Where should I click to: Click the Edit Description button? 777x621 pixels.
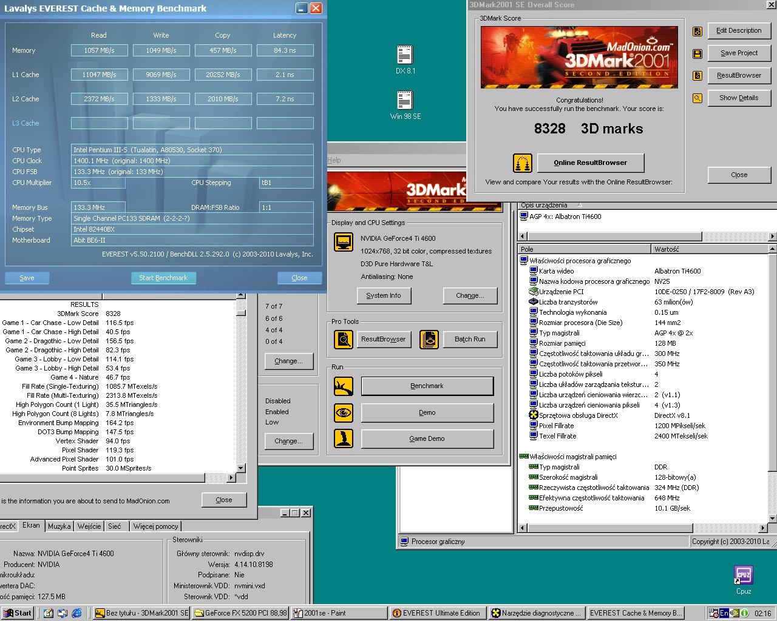coord(739,30)
